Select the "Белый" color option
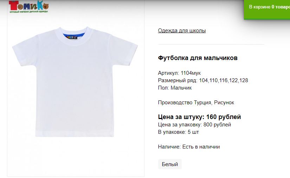This screenshot has width=290, height=178. click(170, 164)
